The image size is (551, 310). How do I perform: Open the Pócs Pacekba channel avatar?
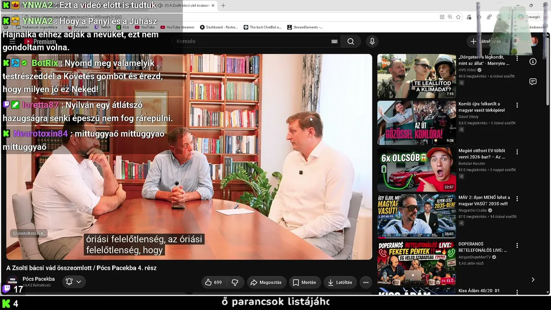[12, 282]
